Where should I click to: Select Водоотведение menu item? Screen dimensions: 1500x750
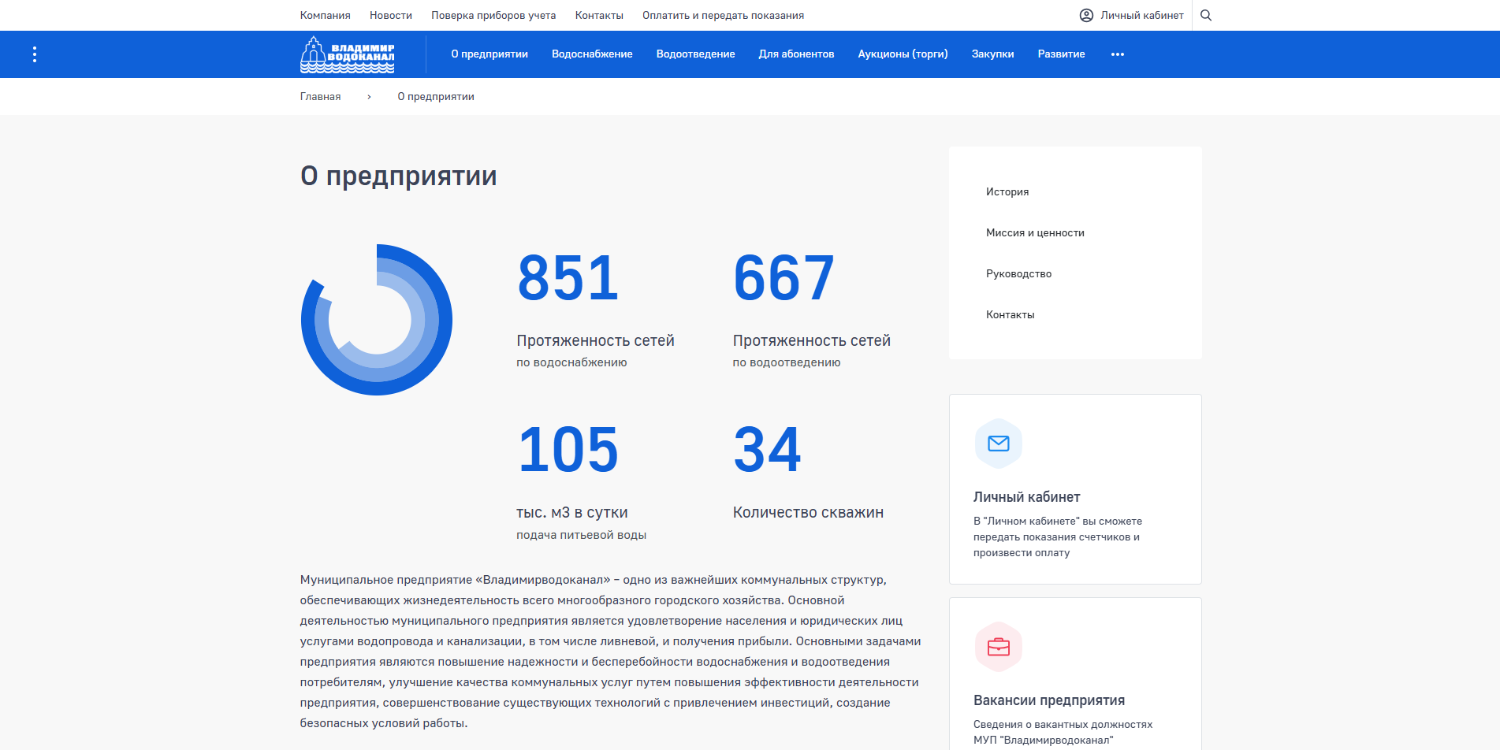pos(695,54)
